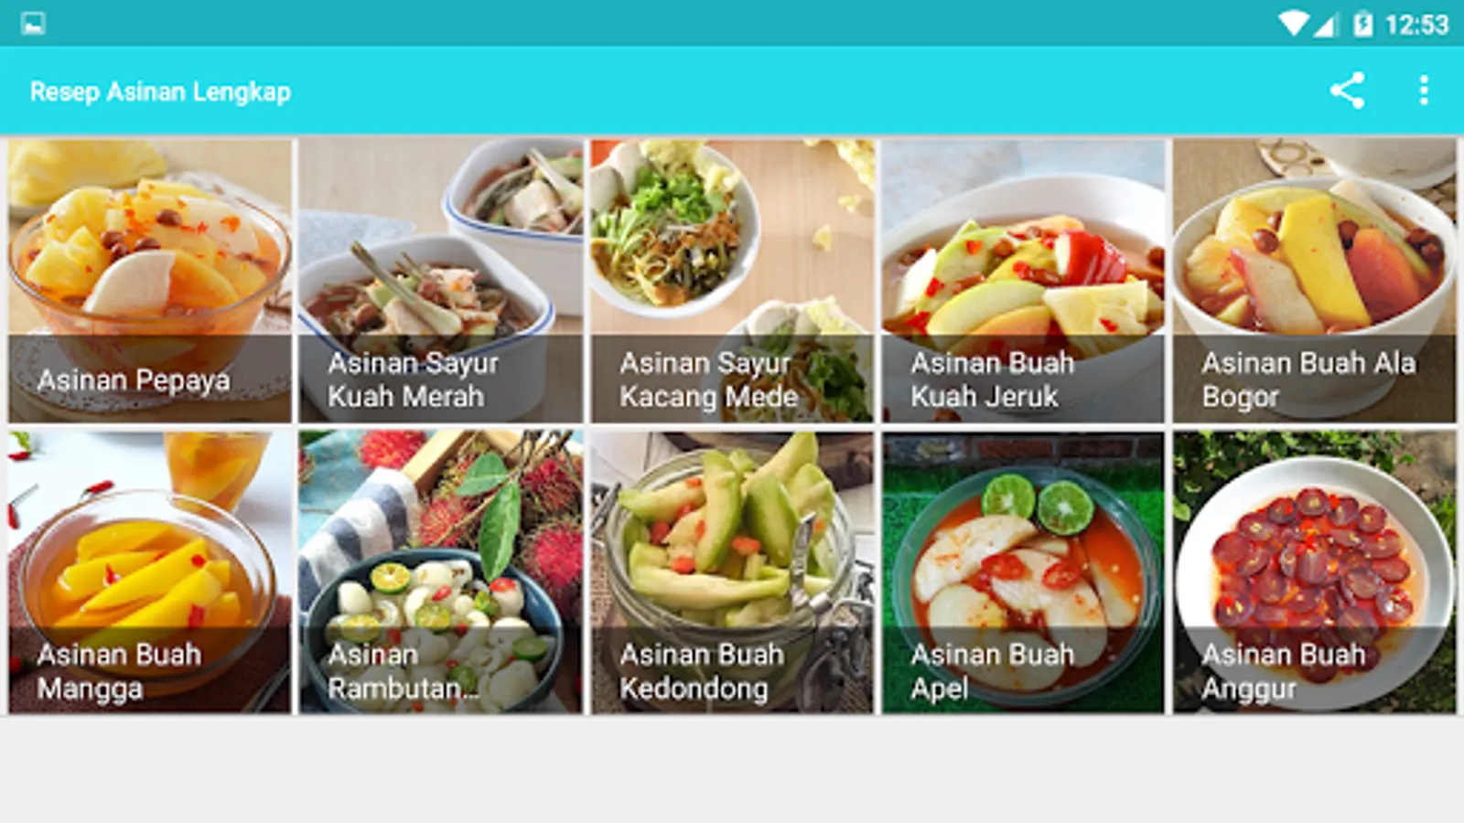This screenshot has height=823, width=1464.
Task: Select the Asinan Rambutan recipe tile
Action: (441, 572)
